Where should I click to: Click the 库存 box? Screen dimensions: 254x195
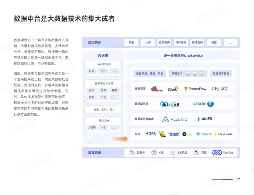(x=92, y=97)
